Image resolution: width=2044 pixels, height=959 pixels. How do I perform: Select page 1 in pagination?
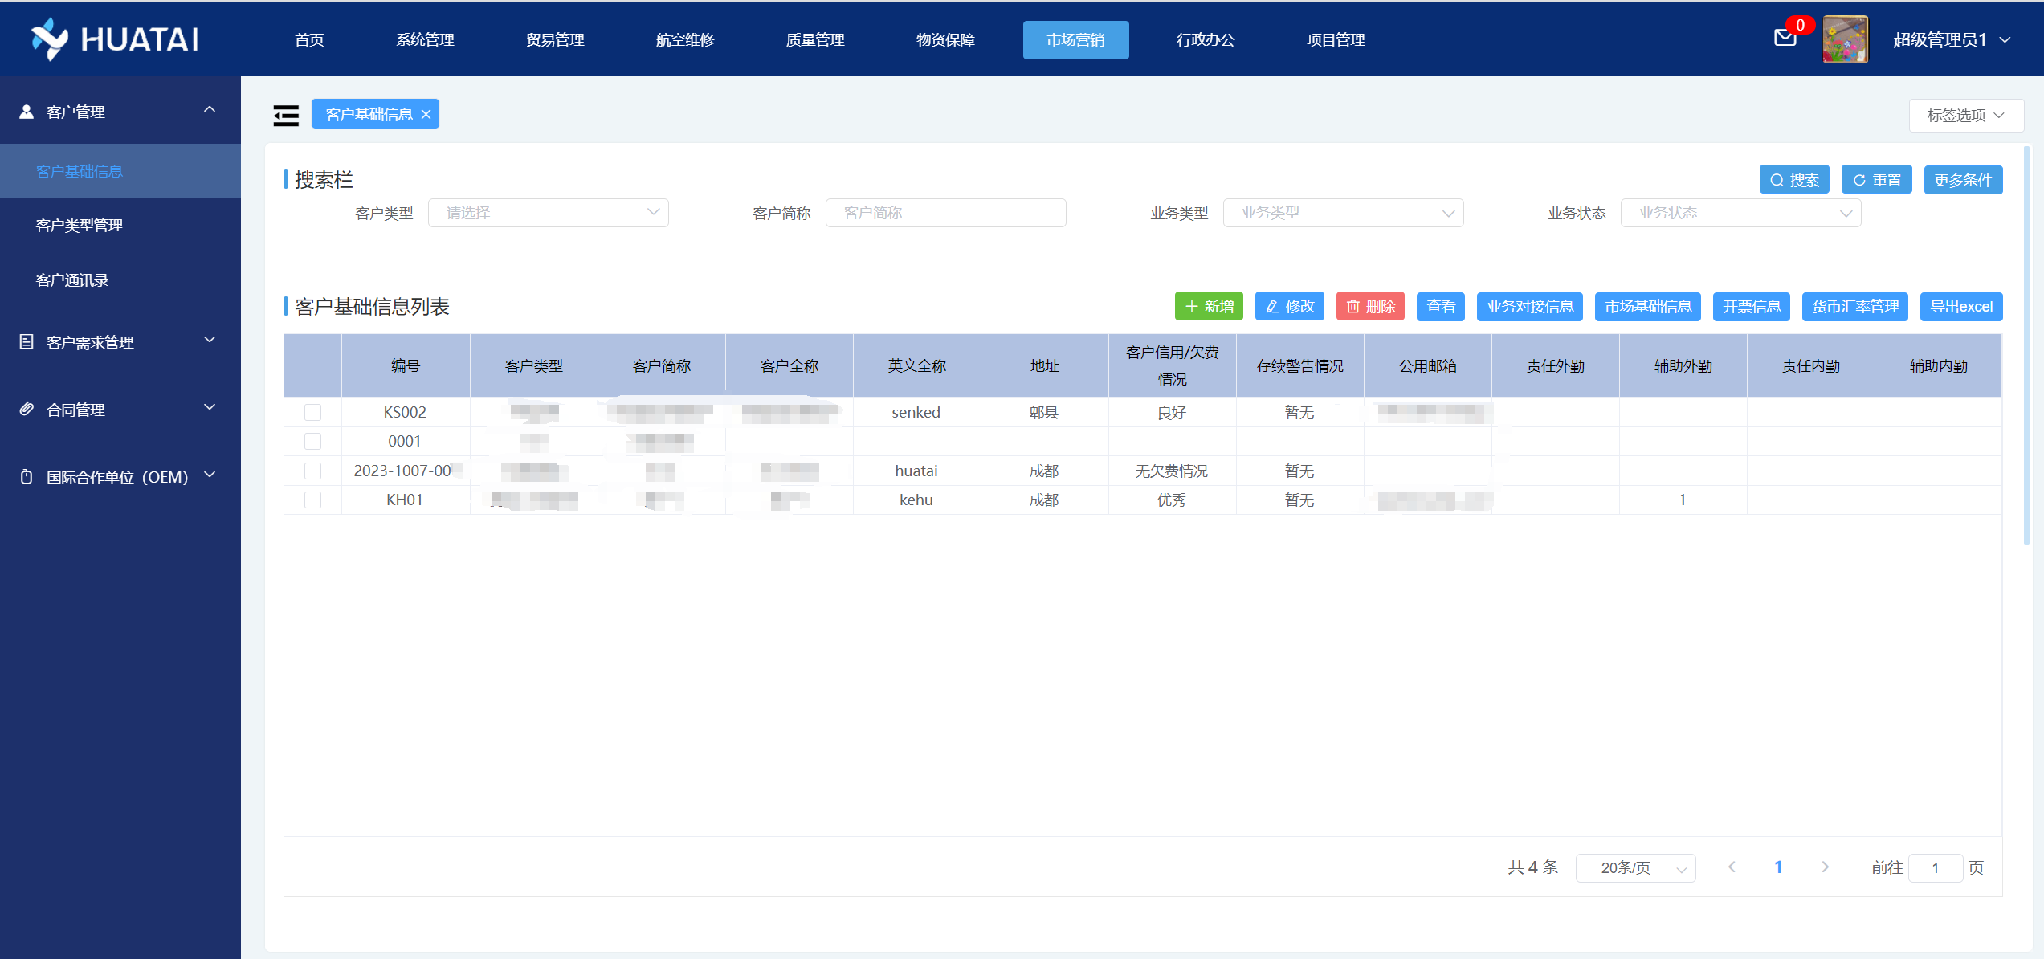pos(1778,867)
